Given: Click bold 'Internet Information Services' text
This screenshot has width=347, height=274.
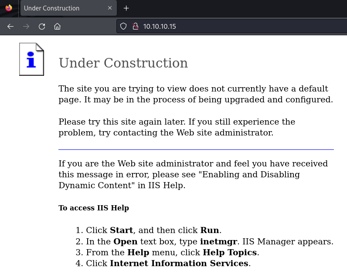Looking at the screenshot, I should click(179, 263).
